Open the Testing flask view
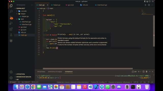 (11, 35)
